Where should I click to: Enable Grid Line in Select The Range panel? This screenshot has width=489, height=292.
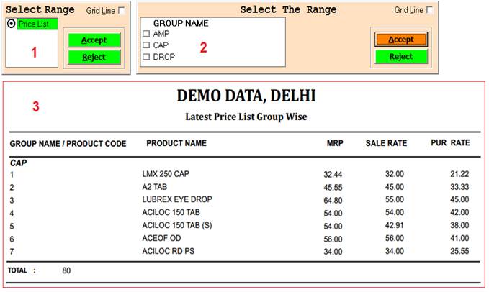(430, 10)
